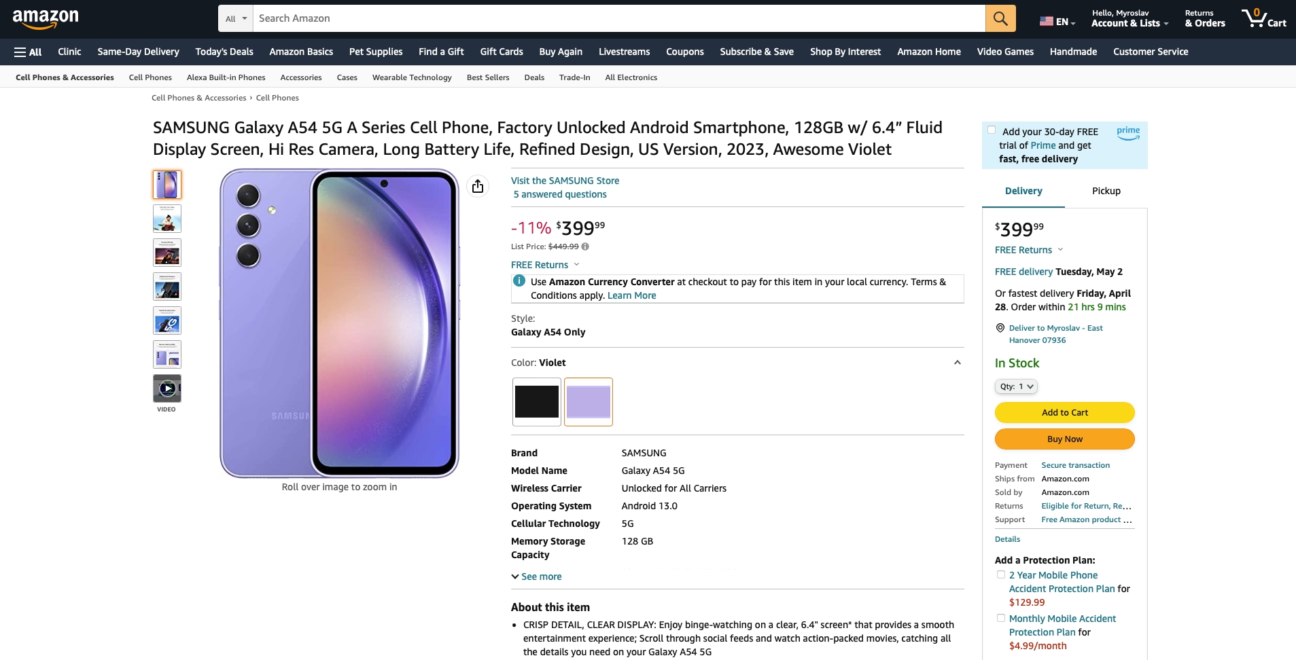Visit the SAMSUNG Store link
This screenshot has width=1296, height=660.
tap(565, 181)
